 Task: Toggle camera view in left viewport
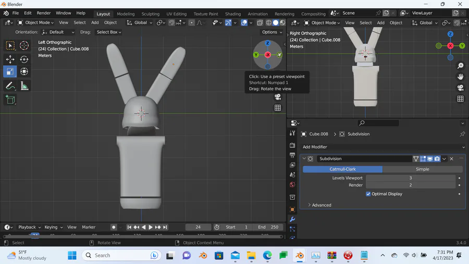pos(278,97)
